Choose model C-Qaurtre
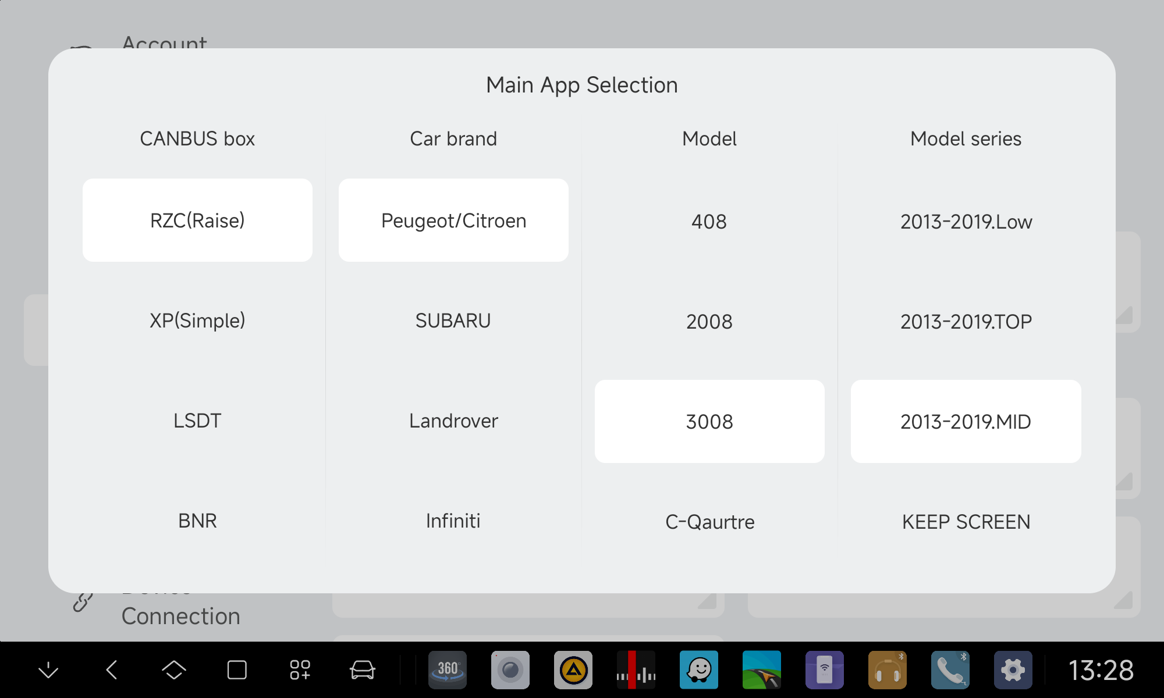Screen dimensions: 1164x698 click(x=709, y=522)
